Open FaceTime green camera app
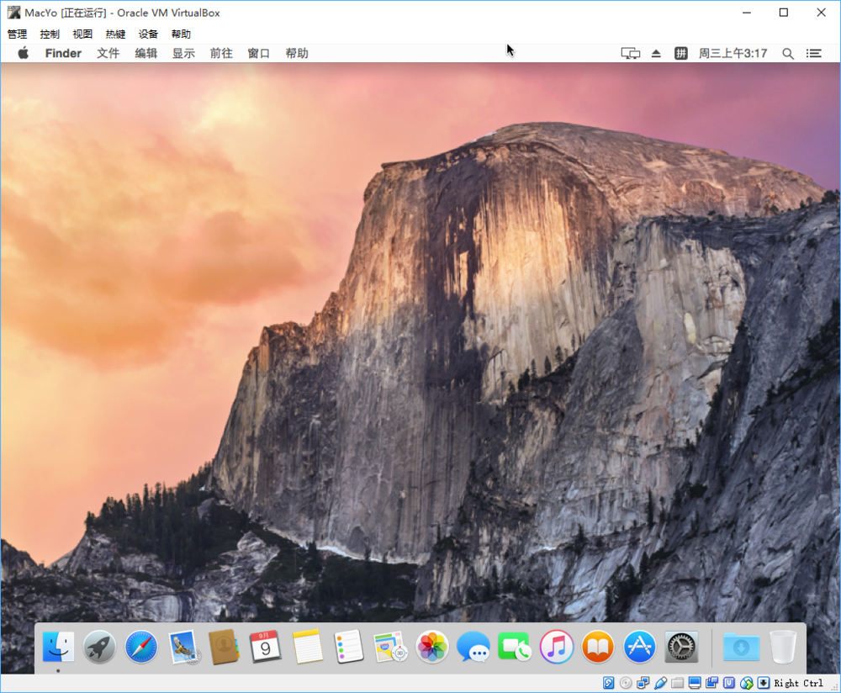Screen dimensions: 841x693 coord(515,647)
